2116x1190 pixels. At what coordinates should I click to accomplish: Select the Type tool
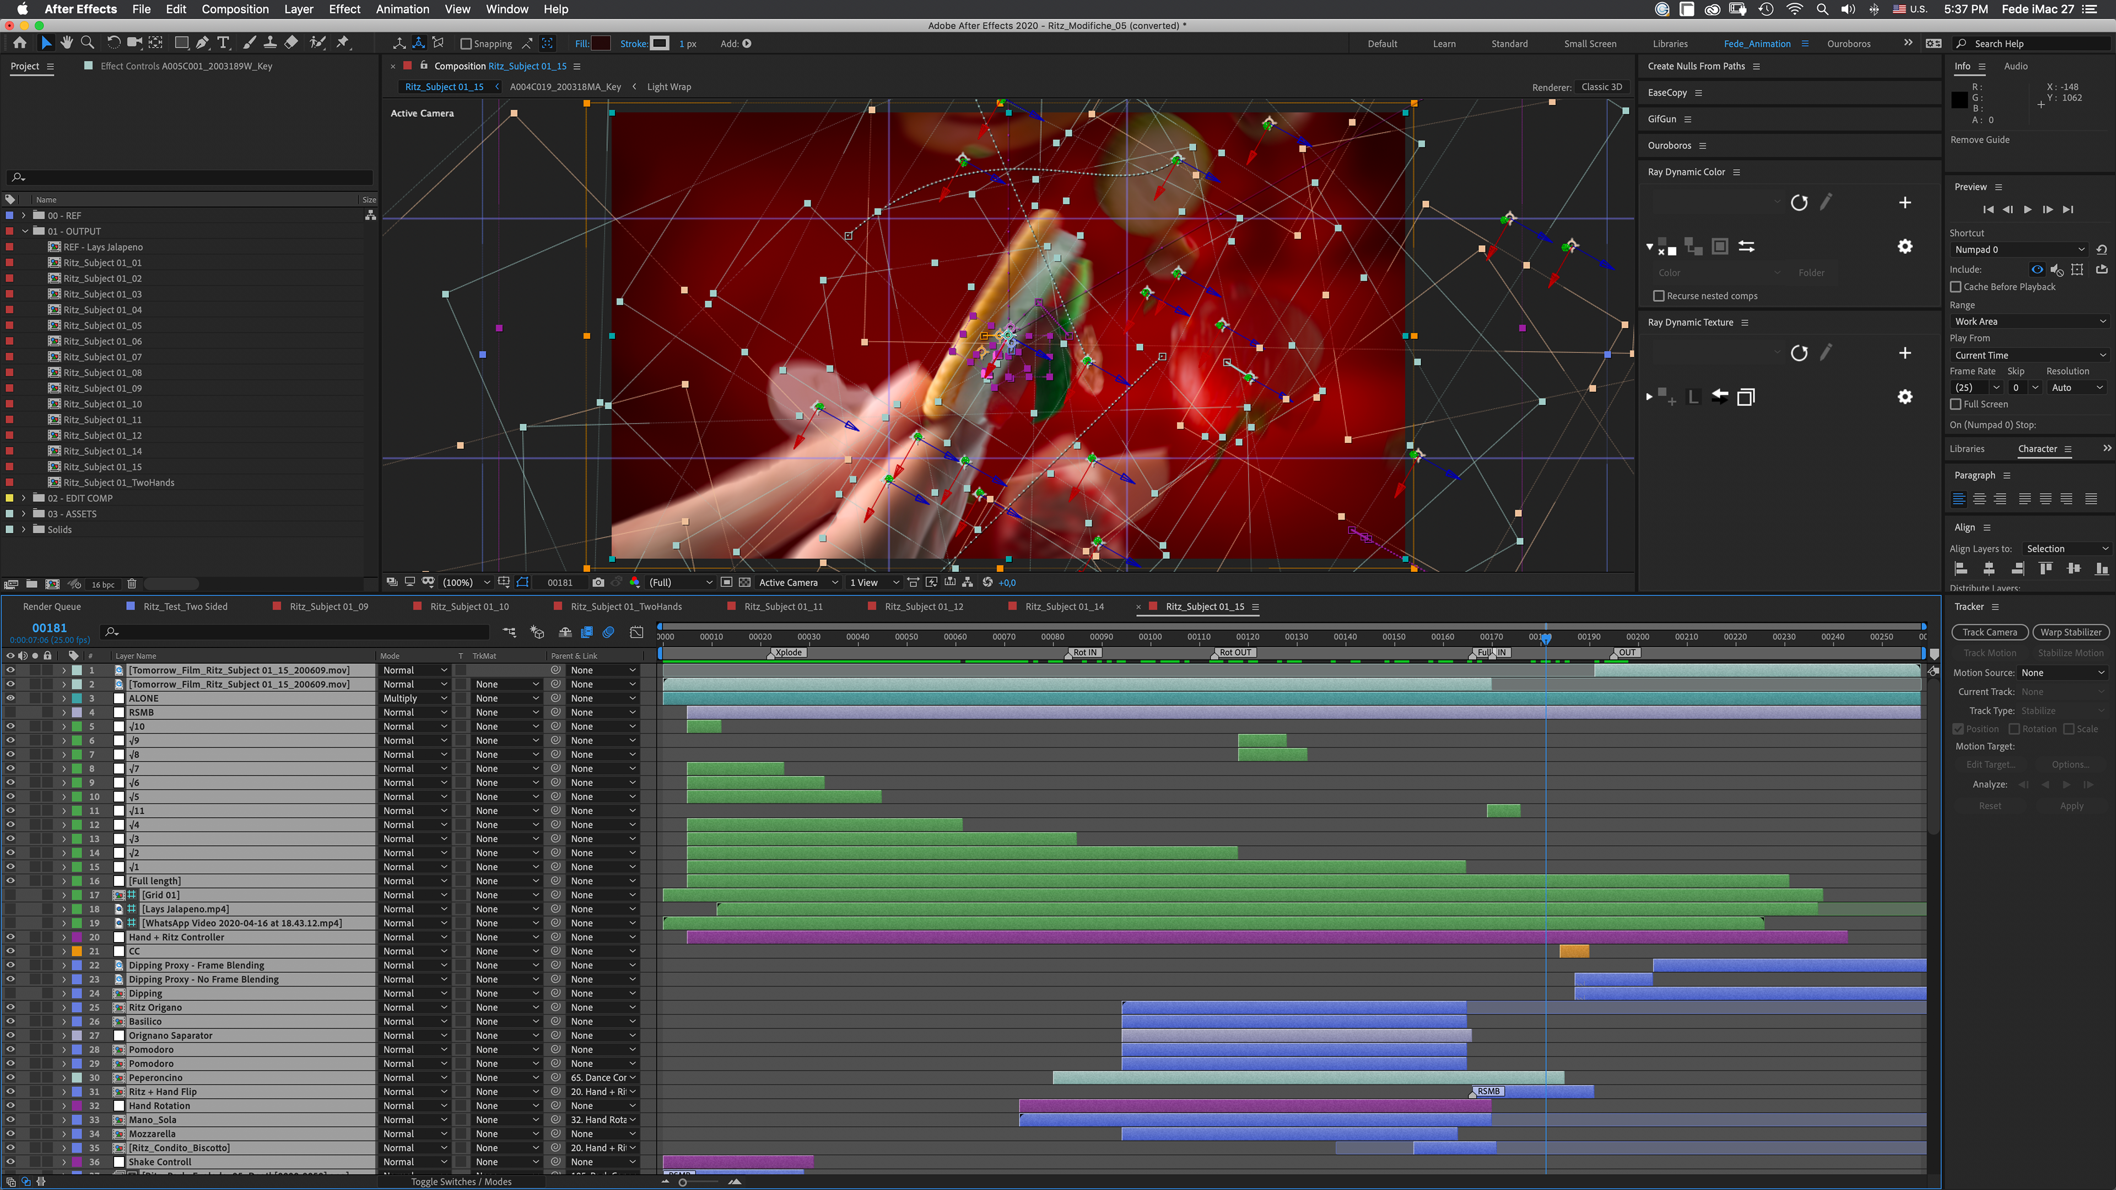coord(223,44)
